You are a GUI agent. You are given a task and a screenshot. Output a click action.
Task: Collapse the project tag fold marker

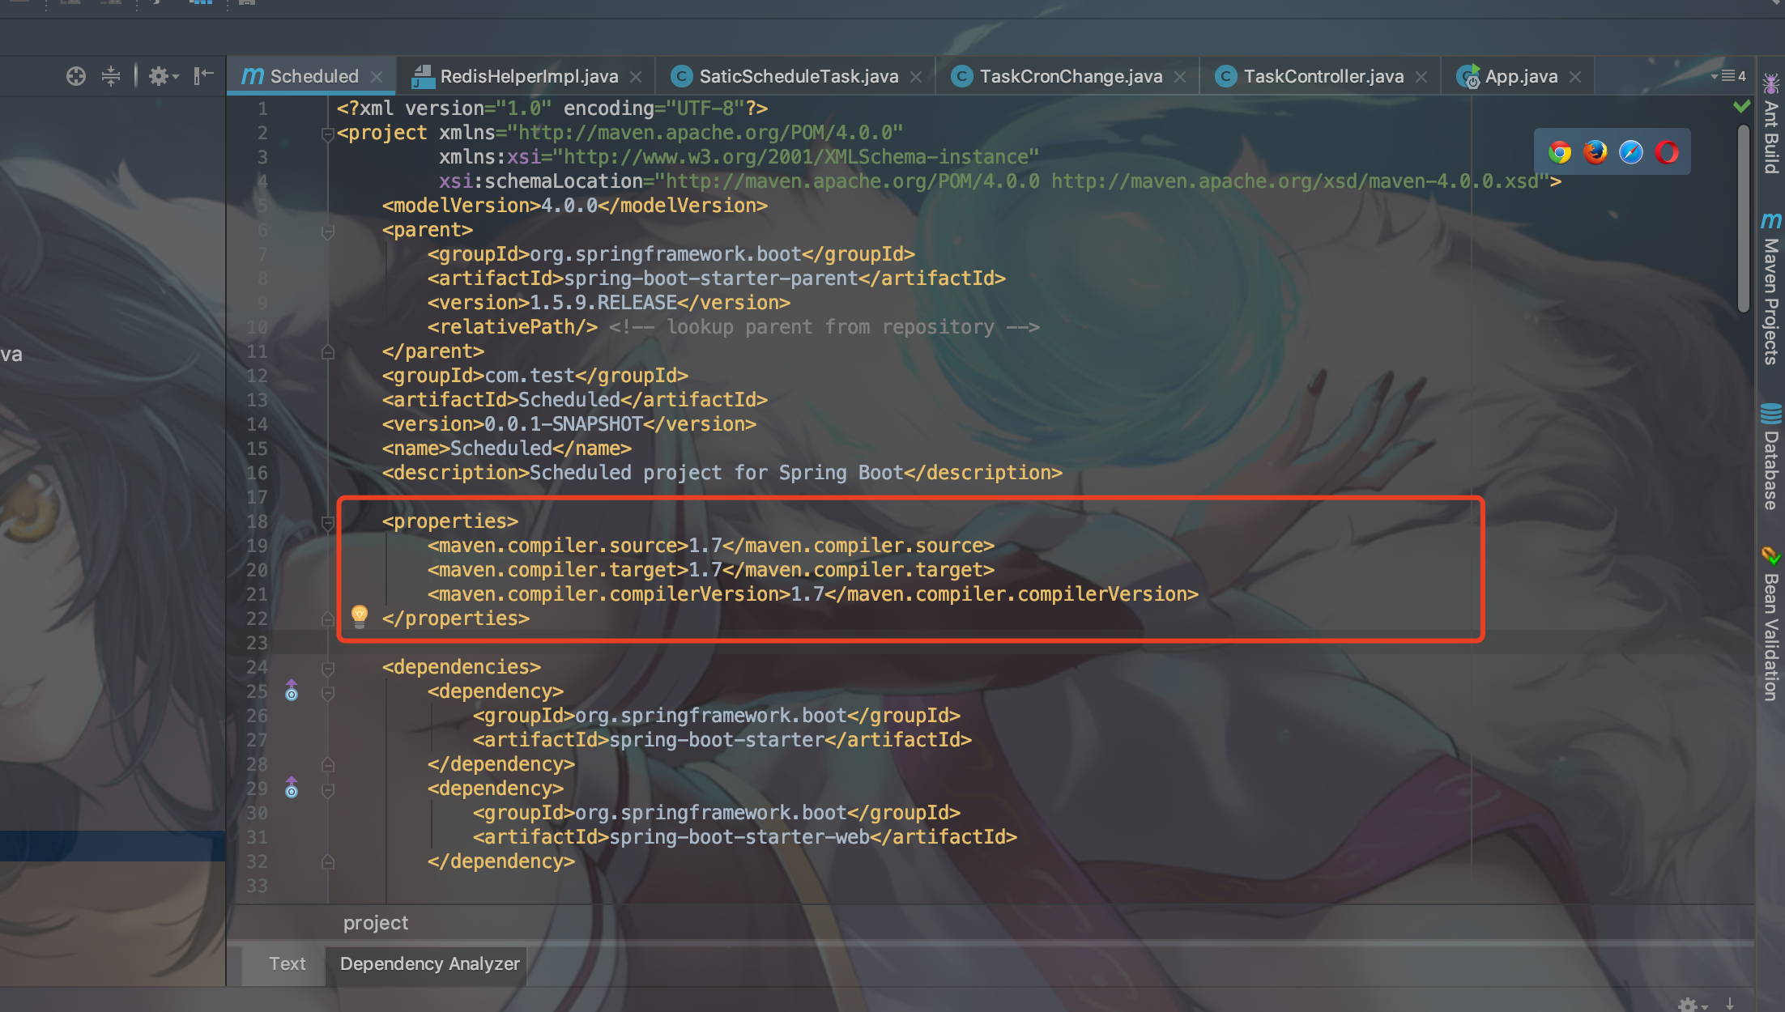328,134
